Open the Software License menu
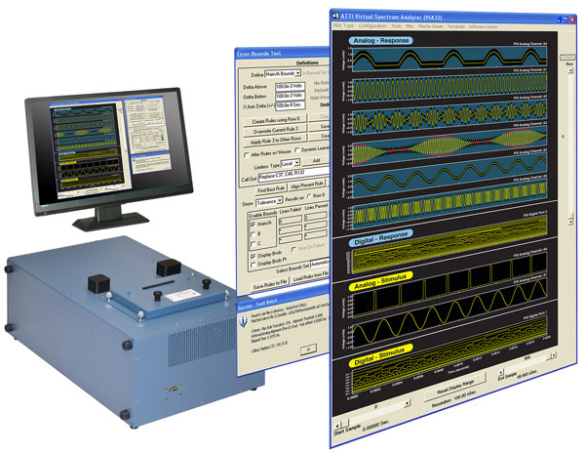 pyautogui.click(x=483, y=27)
